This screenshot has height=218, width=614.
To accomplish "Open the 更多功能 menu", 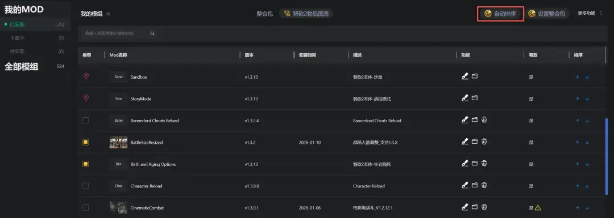I will tap(590, 13).
